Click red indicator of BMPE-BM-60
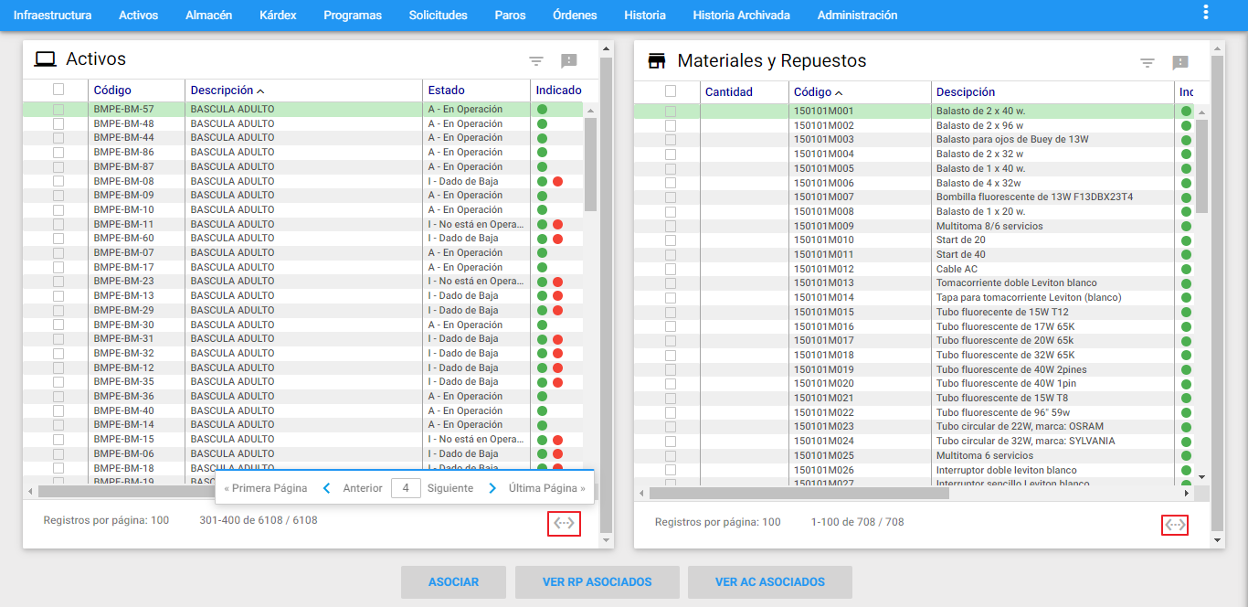This screenshot has height=607, width=1248. (557, 239)
